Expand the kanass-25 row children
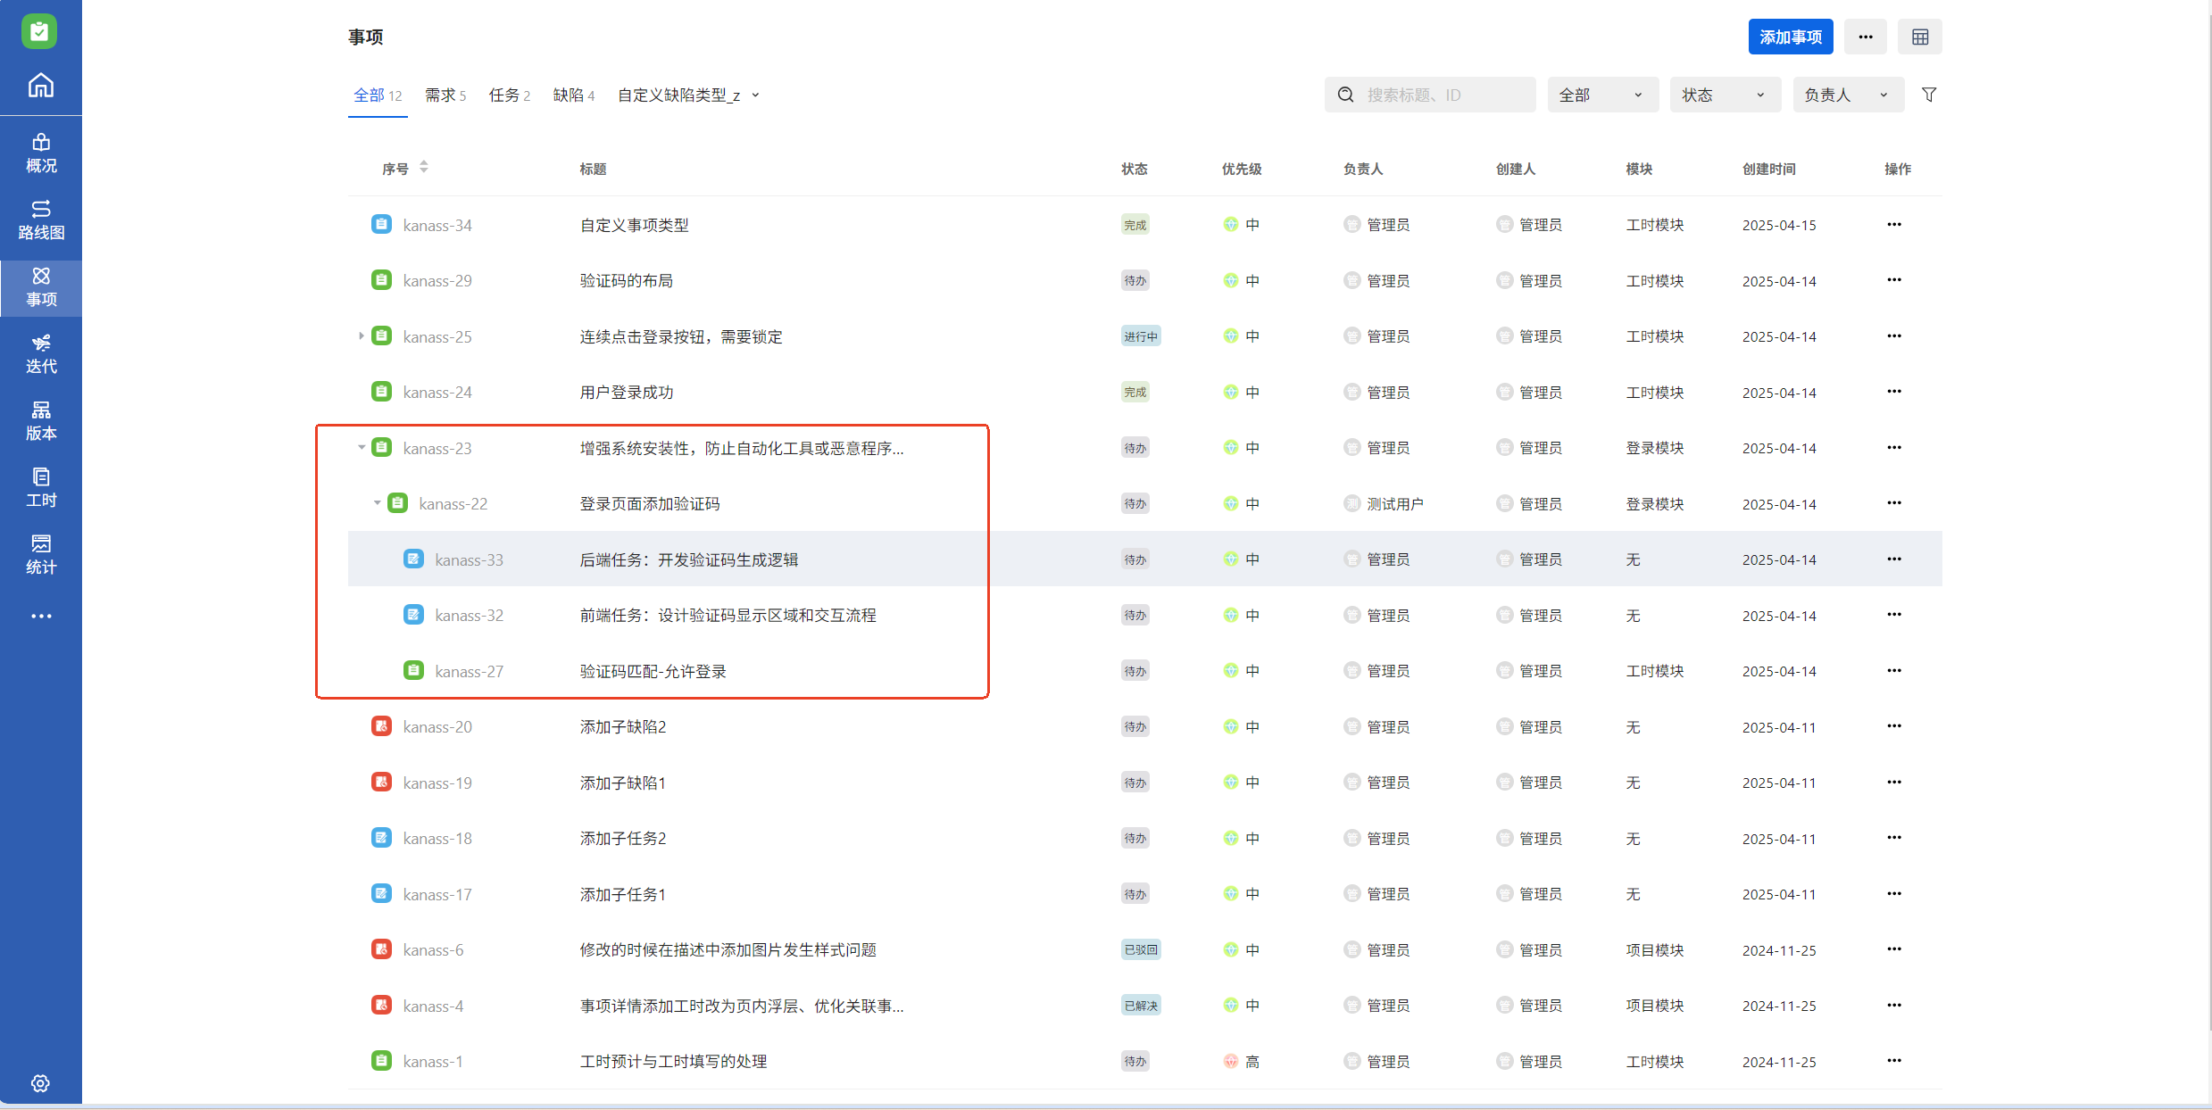2212x1110 pixels. coord(361,336)
